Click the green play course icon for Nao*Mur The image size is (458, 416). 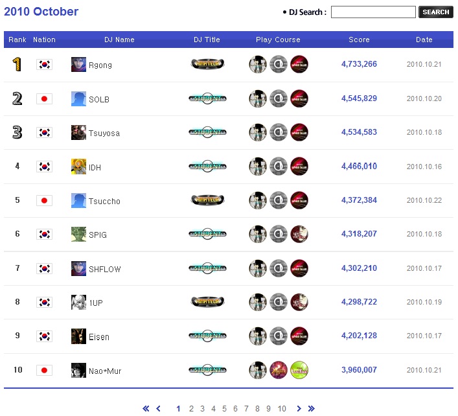point(299,370)
